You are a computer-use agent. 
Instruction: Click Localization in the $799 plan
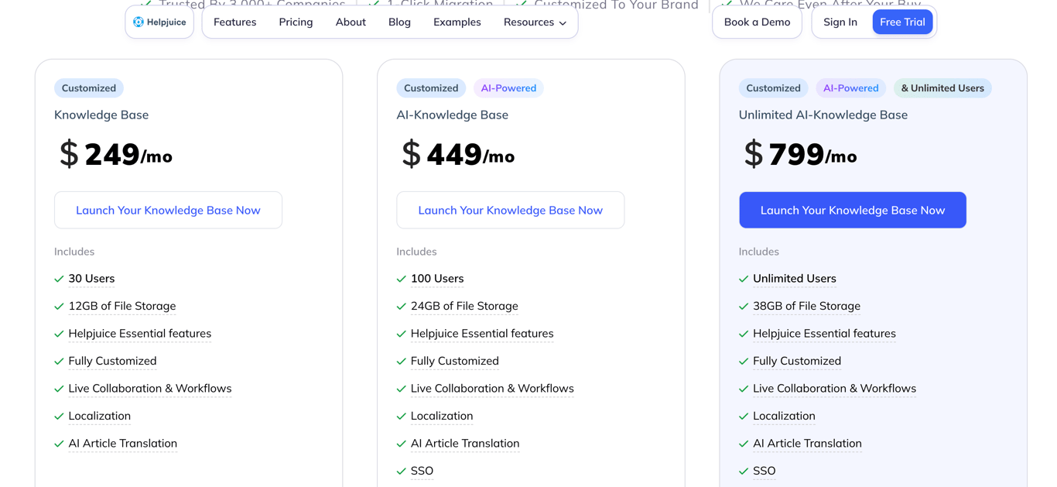click(x=784, y=416)
